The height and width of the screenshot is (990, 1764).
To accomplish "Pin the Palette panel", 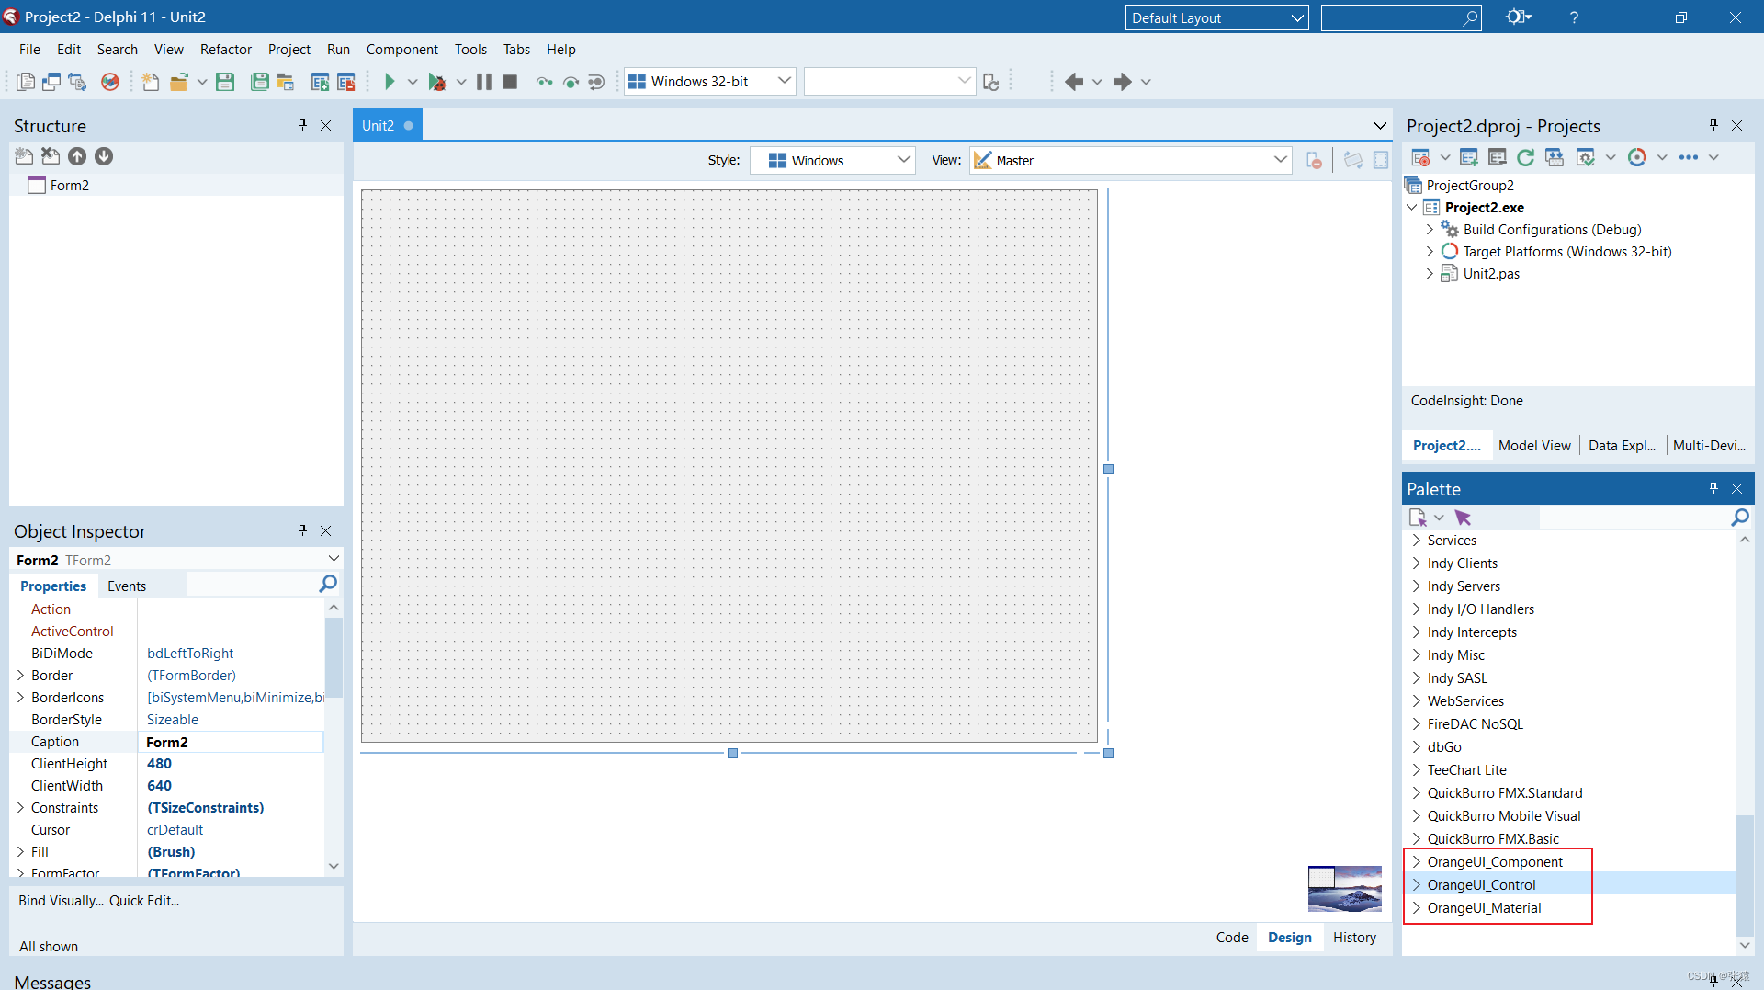I will 1713,488.
